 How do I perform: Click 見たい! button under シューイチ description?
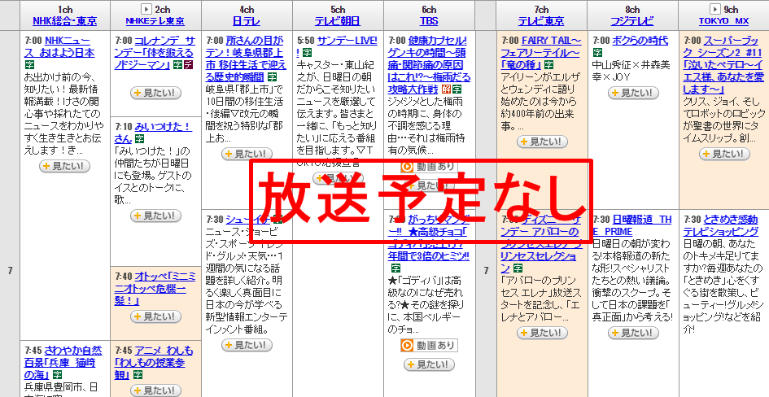pos(247,345)
